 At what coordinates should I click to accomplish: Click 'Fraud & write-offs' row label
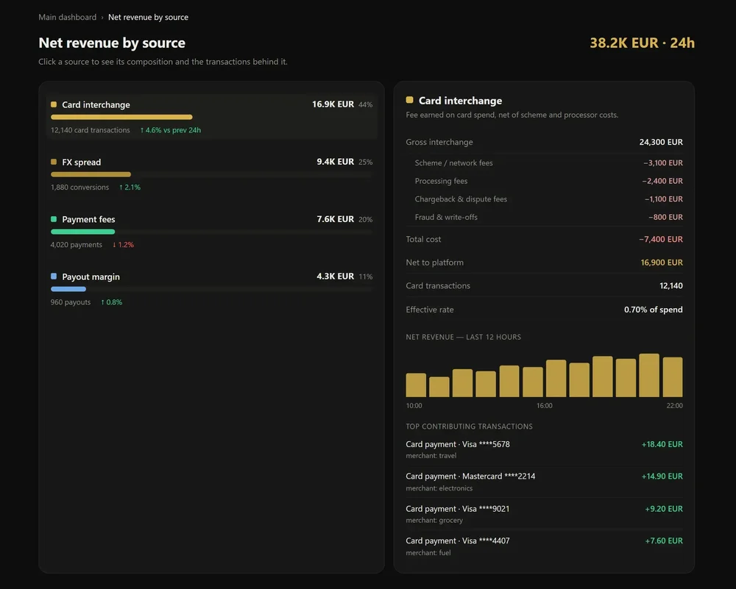click(446, 217)
